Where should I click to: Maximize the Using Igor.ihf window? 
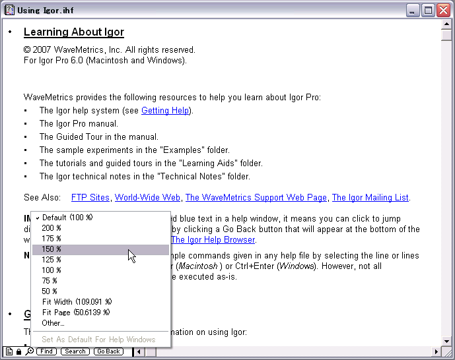click(x=428, y=11)
